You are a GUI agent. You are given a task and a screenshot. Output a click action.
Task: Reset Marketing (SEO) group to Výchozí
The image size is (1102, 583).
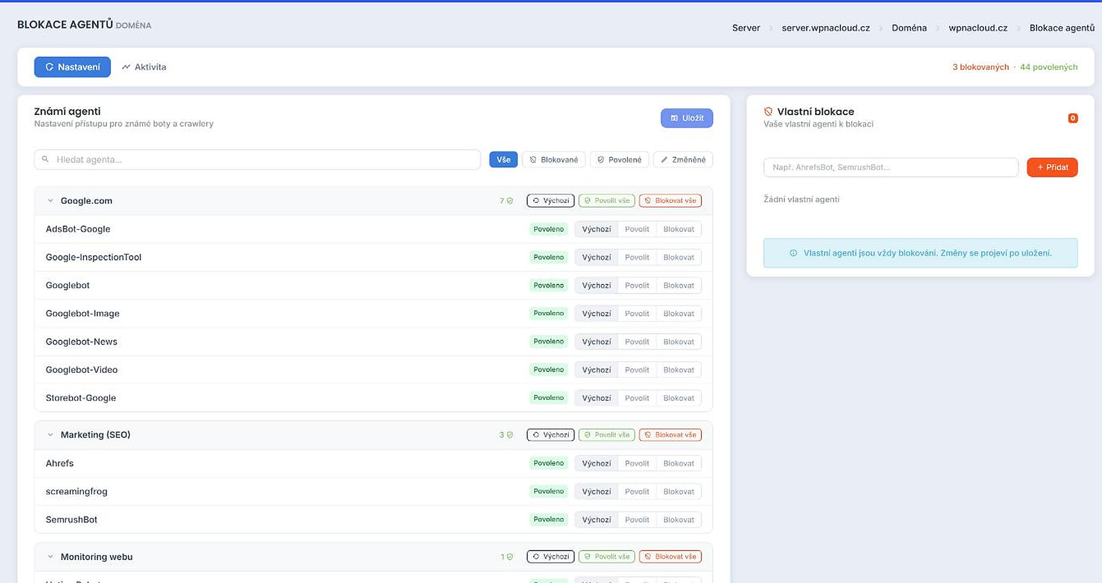[551, 435]
